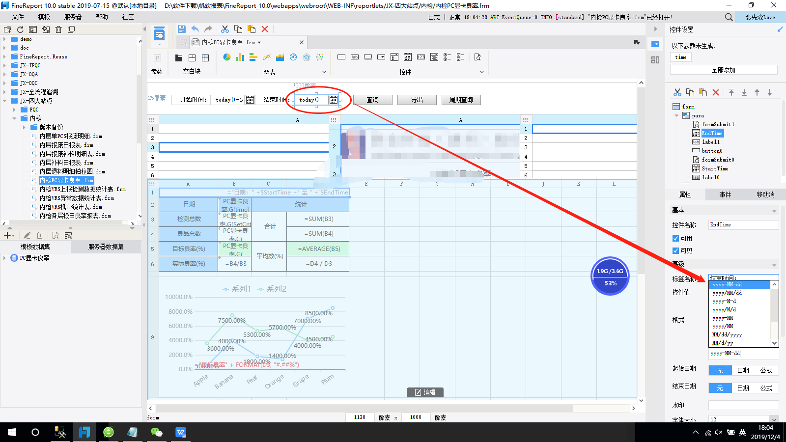Delete the selected file with the trash icon

tap(58, 29)
